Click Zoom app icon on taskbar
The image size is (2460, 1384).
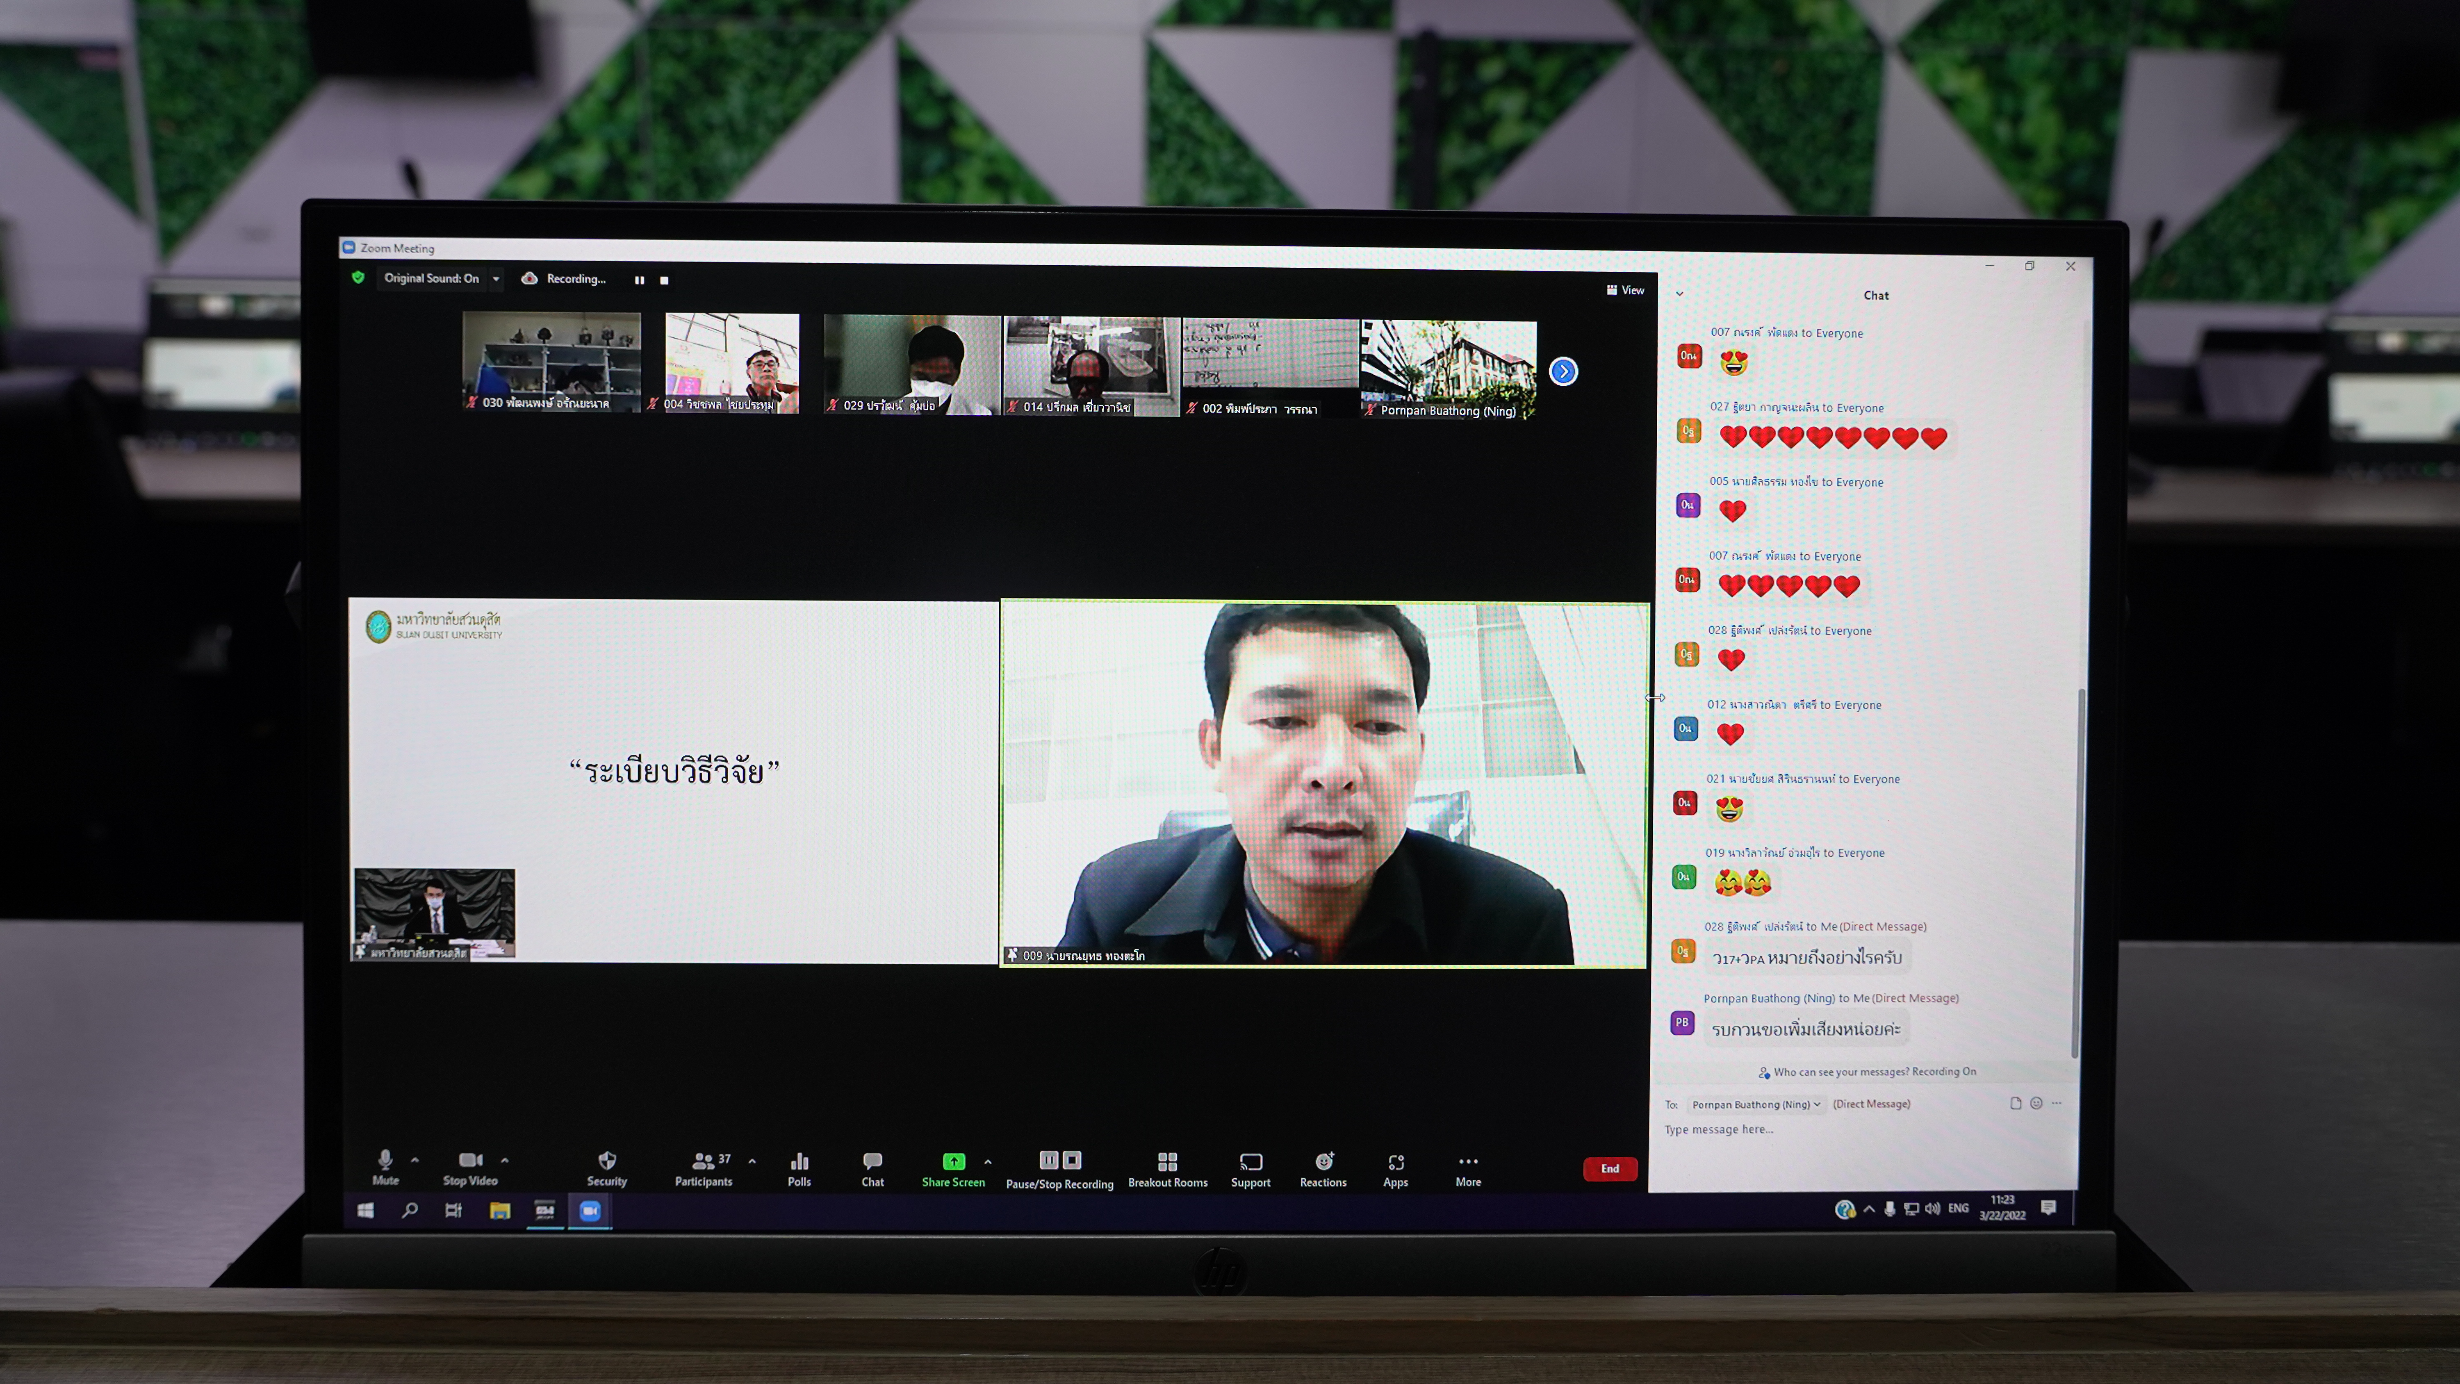coord(590,1211)
